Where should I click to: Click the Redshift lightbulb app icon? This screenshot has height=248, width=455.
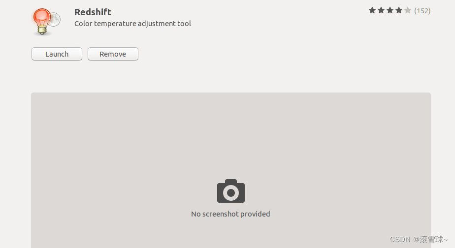tap(46, 22)
